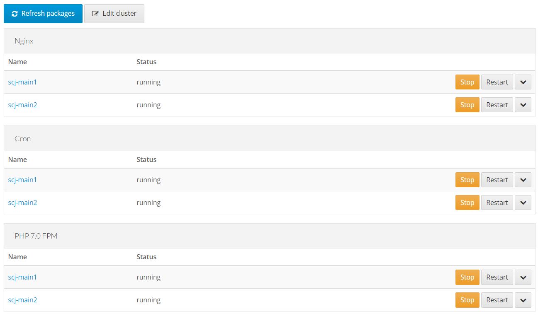The height and width of the screenshot is (316, 538).
Task: Open scj-main1 link under Nginx
Action: (22, 82)
